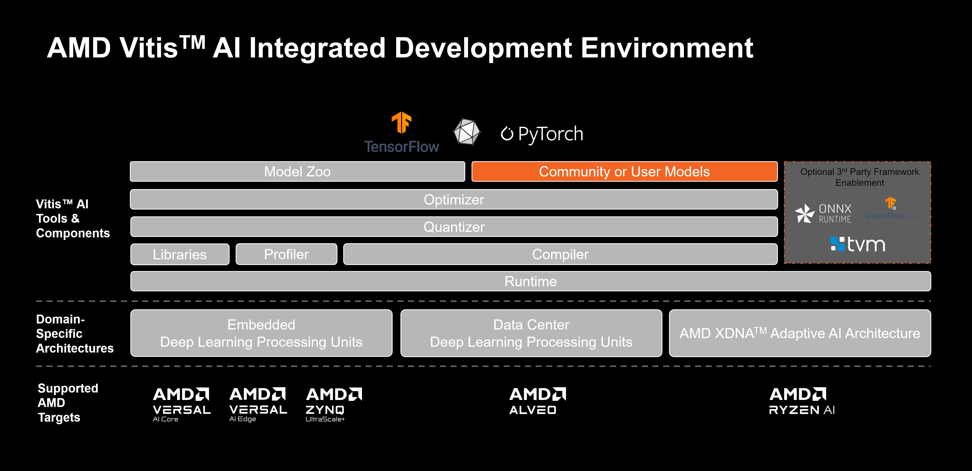The height and width of the screenshot is (471, 972).
Task: Select the Profiler block
Action: (286, 254)
